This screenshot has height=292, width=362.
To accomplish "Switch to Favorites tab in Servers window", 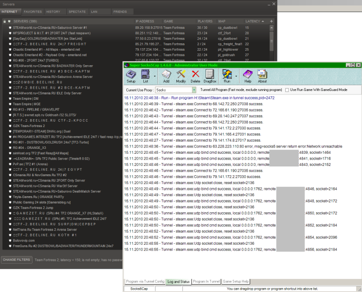I will 33,12.
